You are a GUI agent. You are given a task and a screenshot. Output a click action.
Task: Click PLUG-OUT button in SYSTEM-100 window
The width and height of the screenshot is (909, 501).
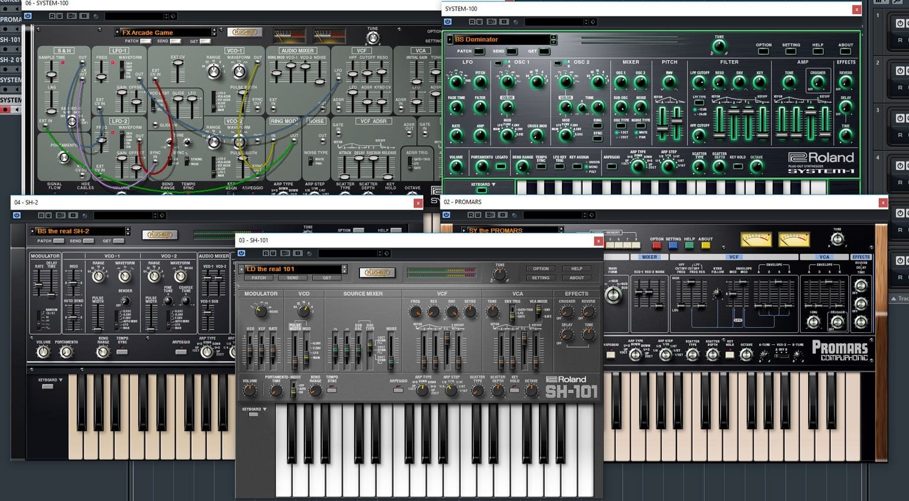(x=244, y=32)
